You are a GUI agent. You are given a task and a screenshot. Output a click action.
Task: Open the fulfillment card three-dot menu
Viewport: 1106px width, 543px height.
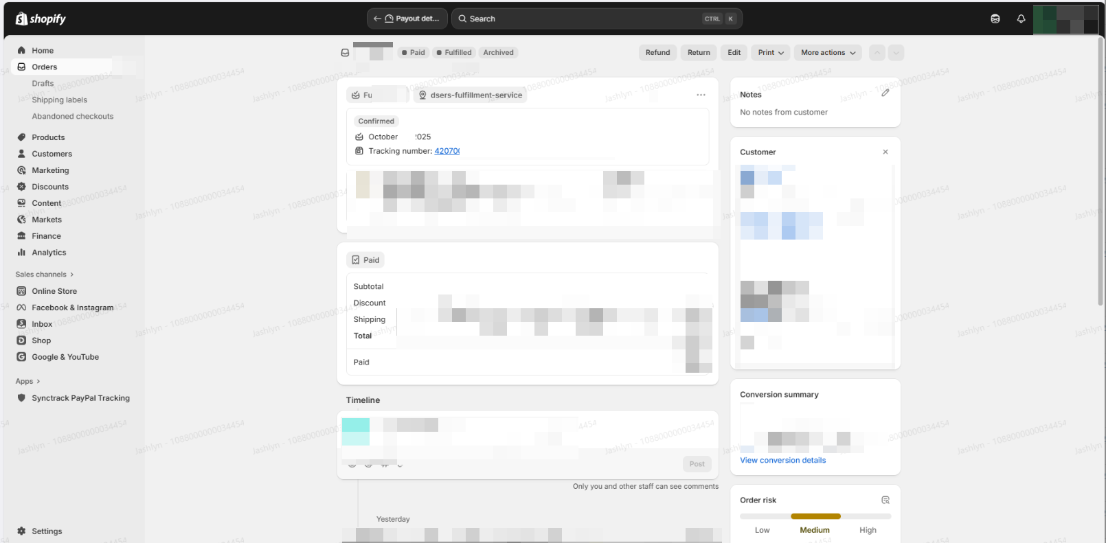pos(701,95)
